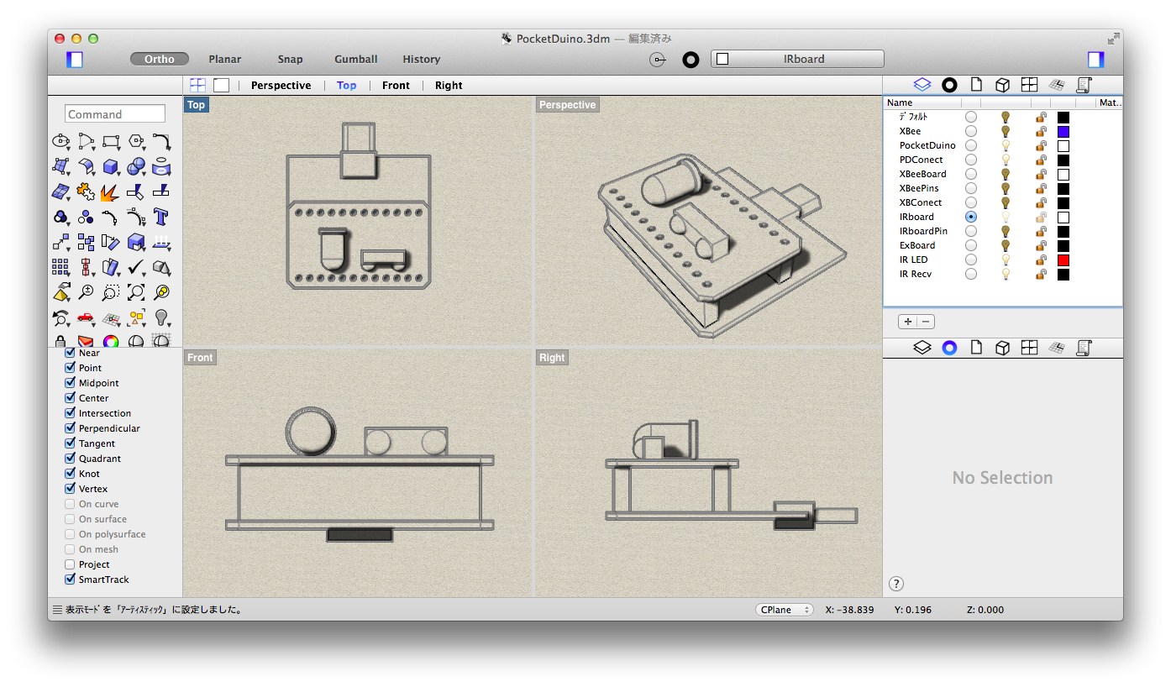Collapse the left sidebar using top-left toggle
The width and height of the screenshot is (1171, 687).
click(75, 60)
